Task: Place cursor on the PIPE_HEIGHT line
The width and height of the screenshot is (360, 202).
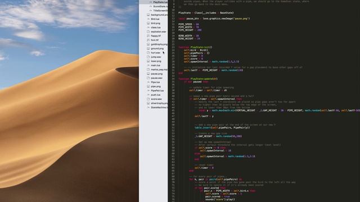Action: pos(190,30)
